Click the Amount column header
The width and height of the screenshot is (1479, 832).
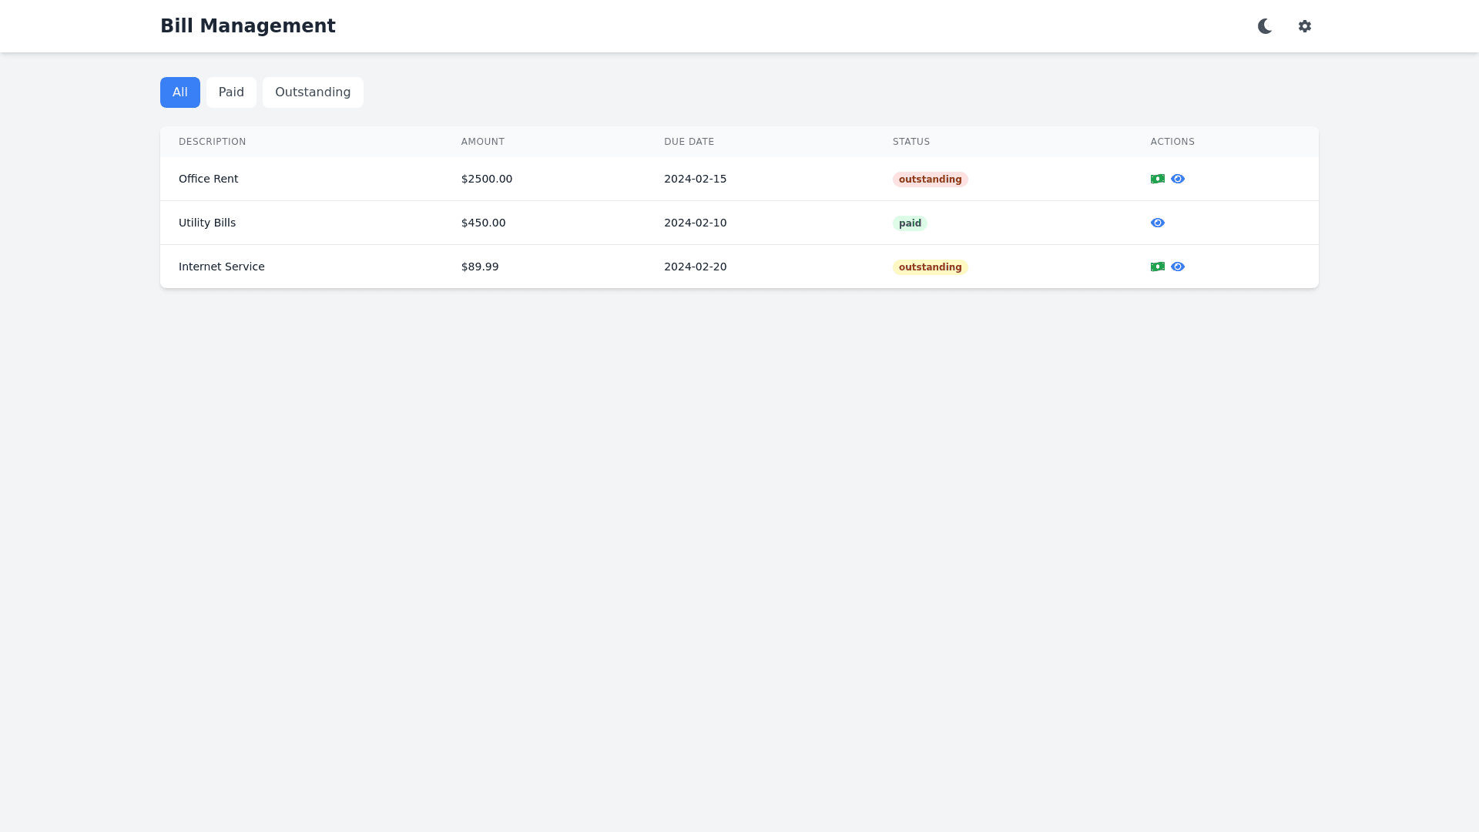pyautogui.click(x=482, y=142)
